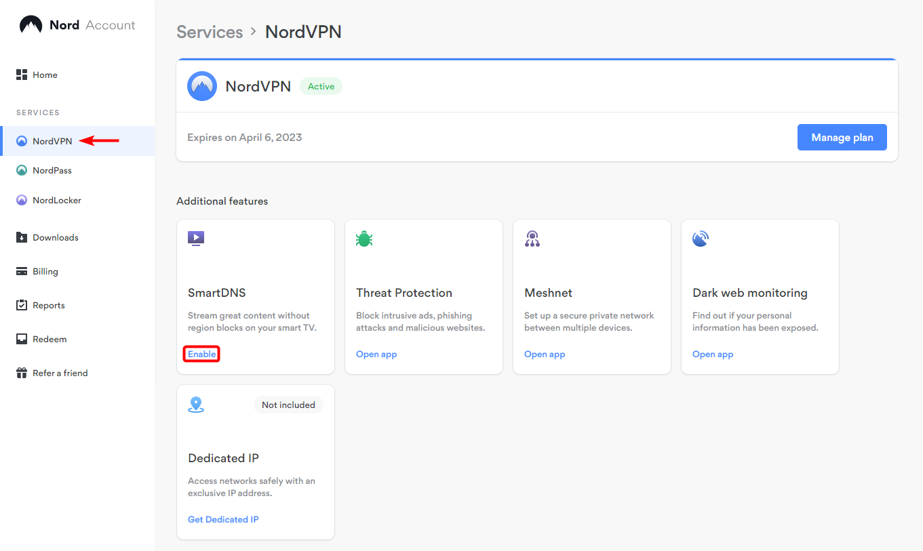Click the SmartDNS monitor icon
This screenshot has height=551, width=923.
[x=196, y=239]
